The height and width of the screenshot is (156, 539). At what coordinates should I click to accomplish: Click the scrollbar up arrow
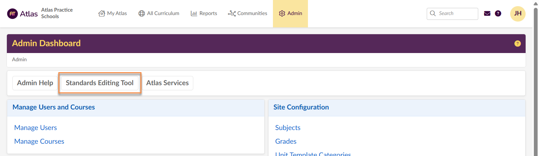point(536,4)
